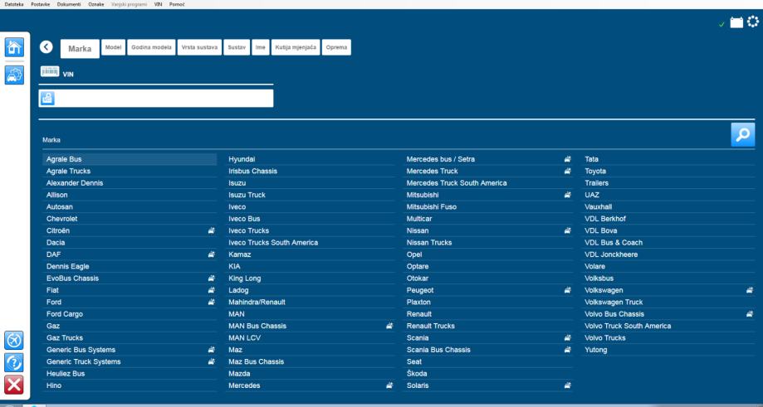
Task: Open the Datoteka menu
Action: pyautogui.click(x=13, y=4)
